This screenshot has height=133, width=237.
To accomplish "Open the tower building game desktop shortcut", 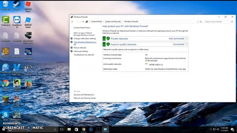I will 28,84.
